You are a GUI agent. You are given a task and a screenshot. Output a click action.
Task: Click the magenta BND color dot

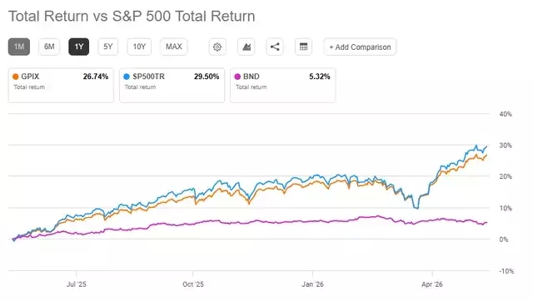[237, 76]
